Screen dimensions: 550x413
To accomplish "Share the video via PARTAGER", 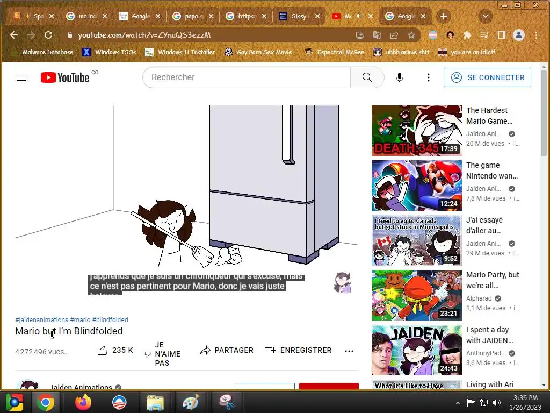I will (x=227, y=350).
